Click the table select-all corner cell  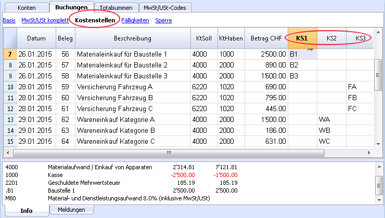10,38
